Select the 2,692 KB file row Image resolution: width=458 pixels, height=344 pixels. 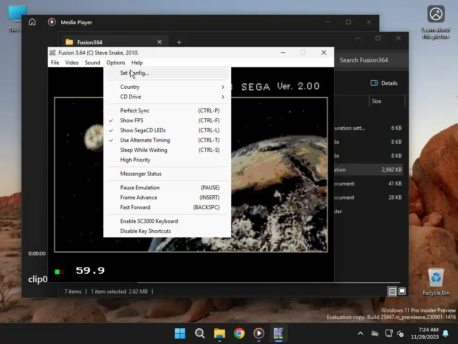point(369,170)
